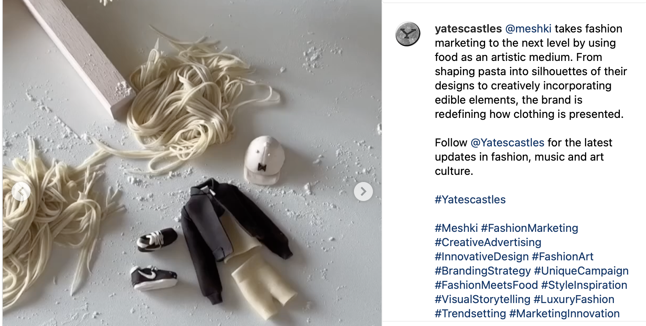Open the #Yatescastles hashtag
This screenshot has height=326, width=646.
click(470, 199)
